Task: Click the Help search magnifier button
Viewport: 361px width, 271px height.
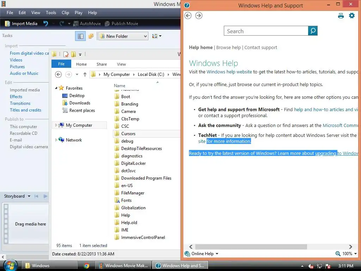Action: coord(313,31)
